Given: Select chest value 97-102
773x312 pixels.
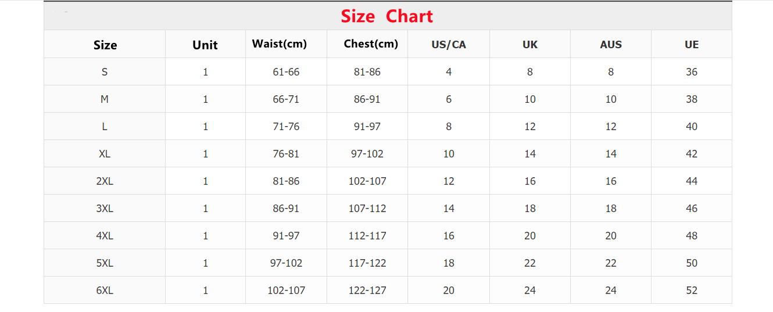Looking at the screenshot, I should [367, 154].
